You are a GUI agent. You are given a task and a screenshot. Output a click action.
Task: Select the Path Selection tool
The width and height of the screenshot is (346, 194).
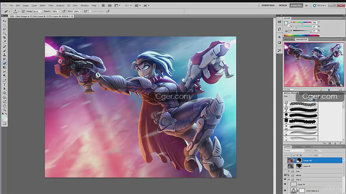4,89
